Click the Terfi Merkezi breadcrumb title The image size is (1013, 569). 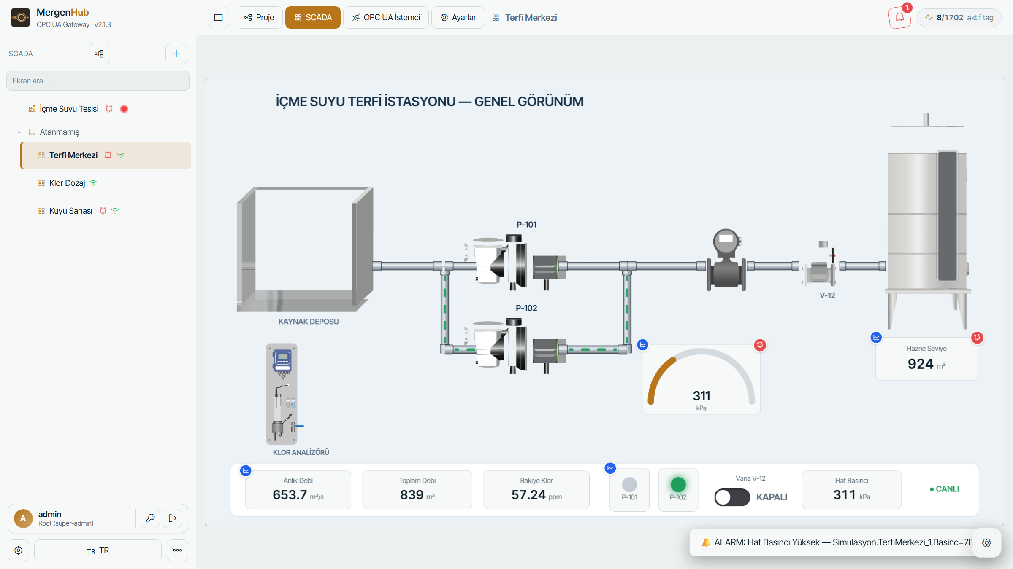[531, 17]
